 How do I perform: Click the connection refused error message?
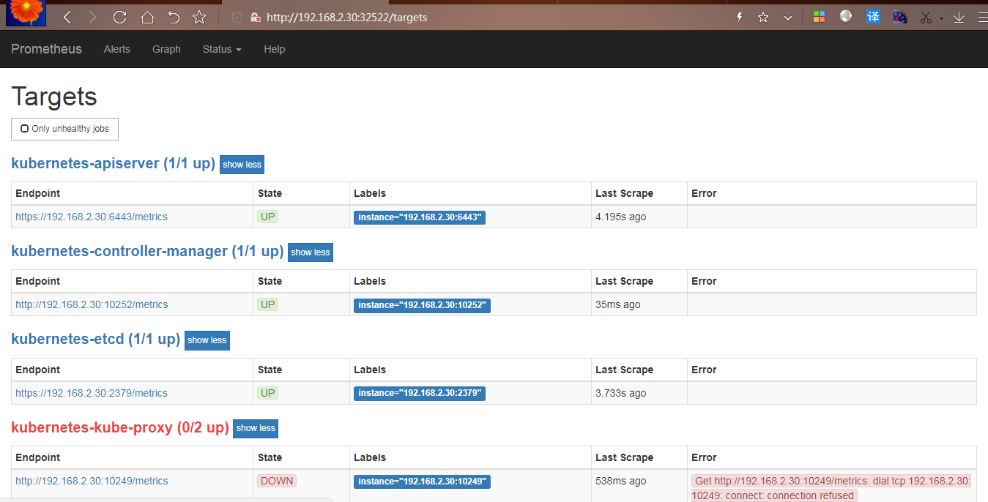click(831, 488)
